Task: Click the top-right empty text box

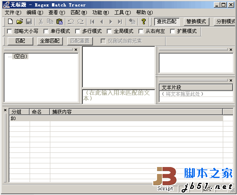Action: pyautogui.click(x=196, y=63)
